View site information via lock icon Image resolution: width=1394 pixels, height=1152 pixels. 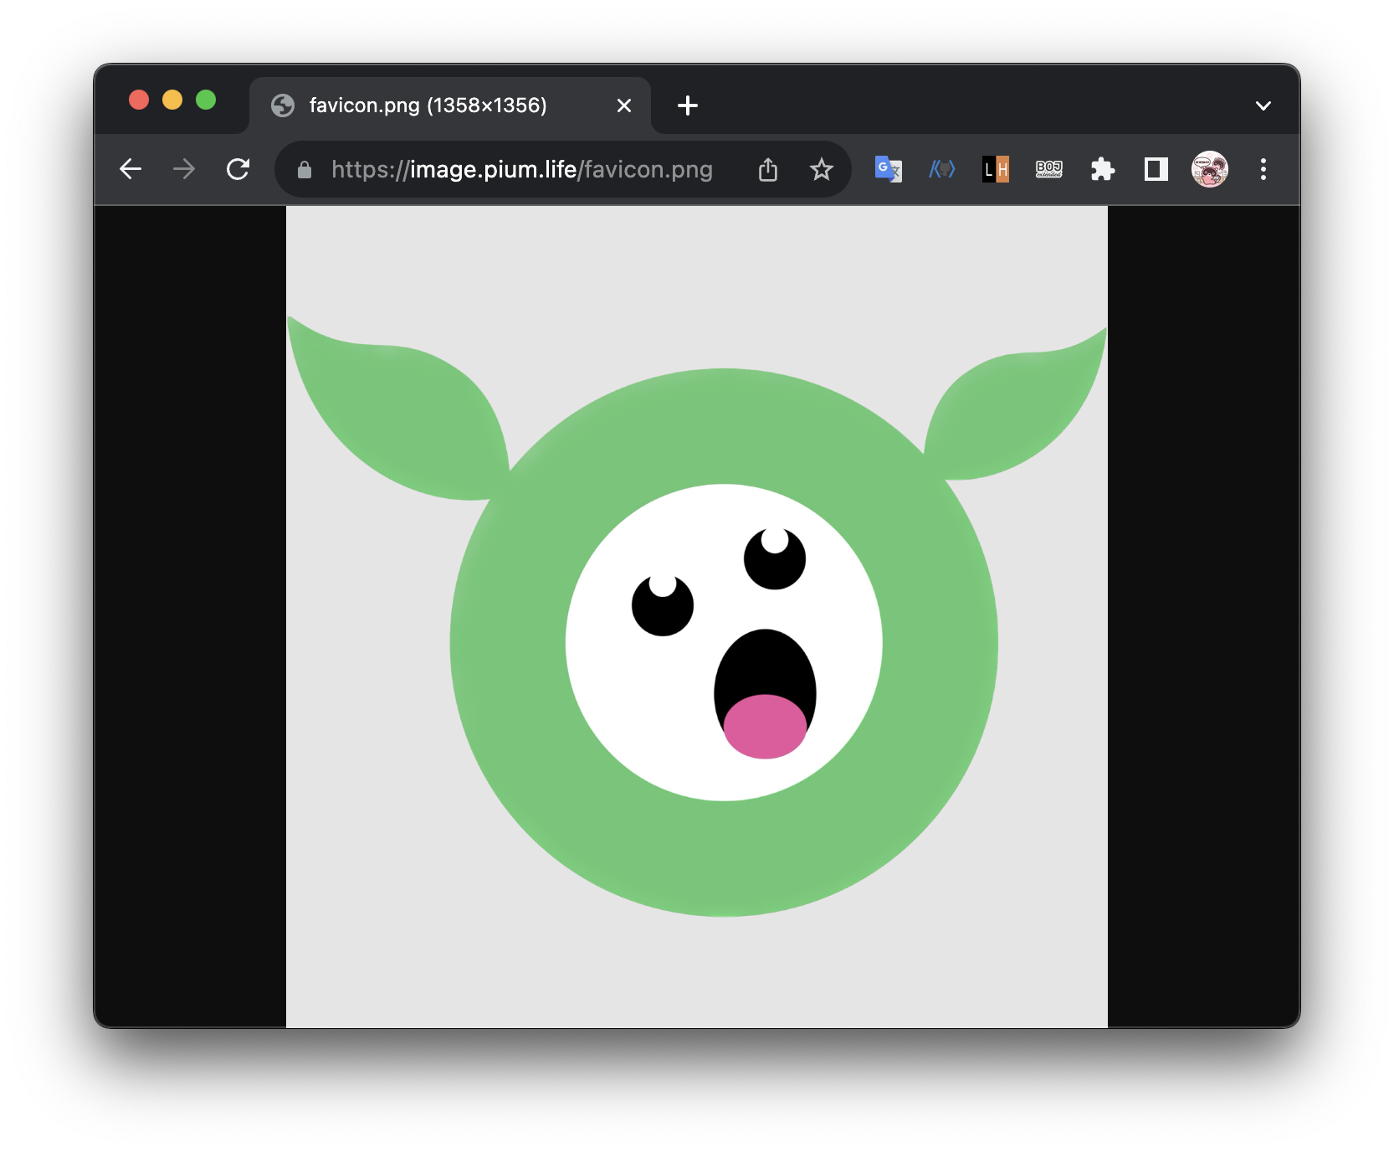point(305,170)
